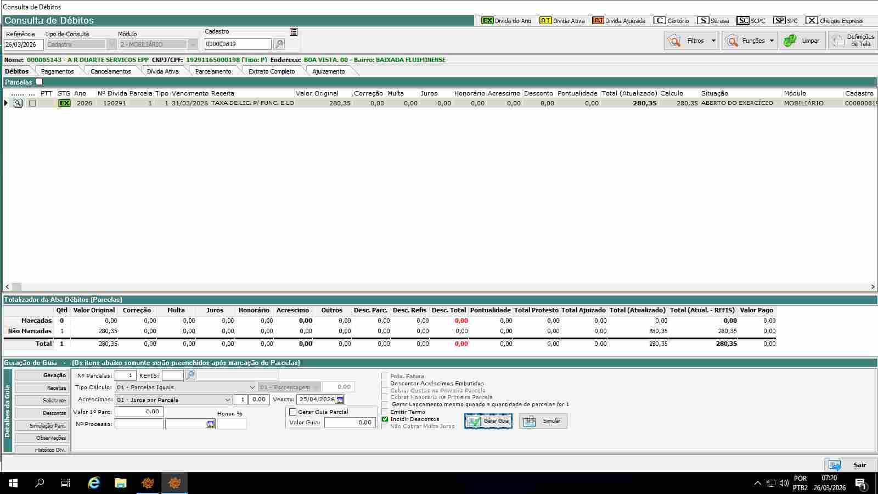Click the magnifier icon in the debt row

[18, 103]
